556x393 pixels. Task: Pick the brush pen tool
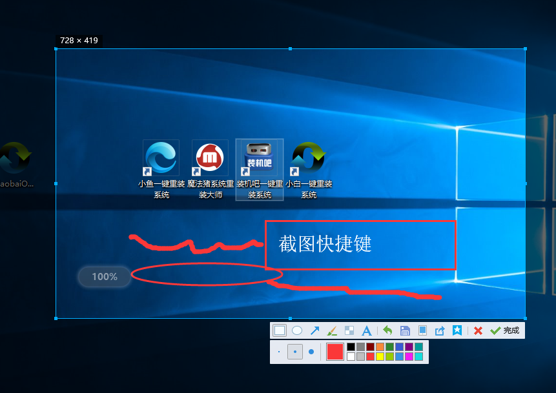point(332,330)
